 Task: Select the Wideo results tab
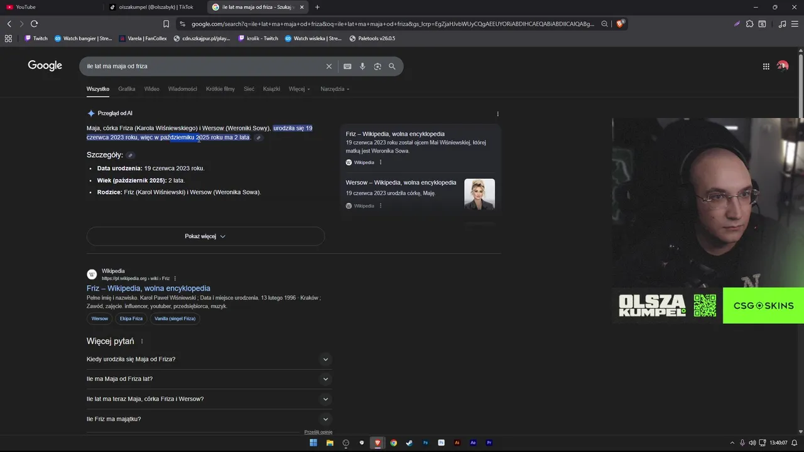152,89
